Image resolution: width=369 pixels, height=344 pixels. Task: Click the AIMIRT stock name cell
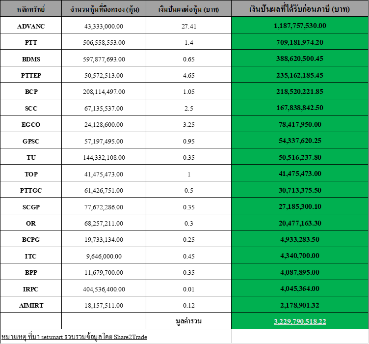[30, 305]
